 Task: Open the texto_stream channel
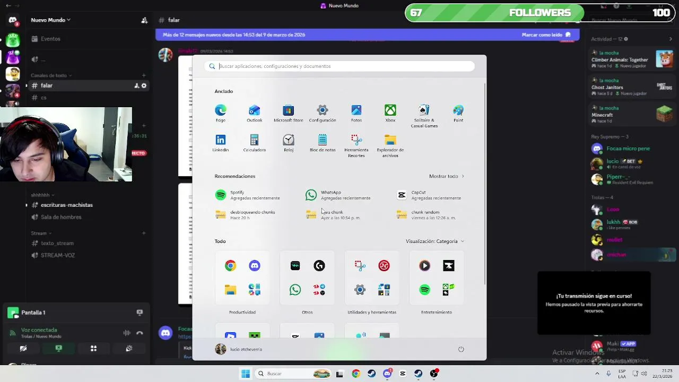[x=57, y=243]
